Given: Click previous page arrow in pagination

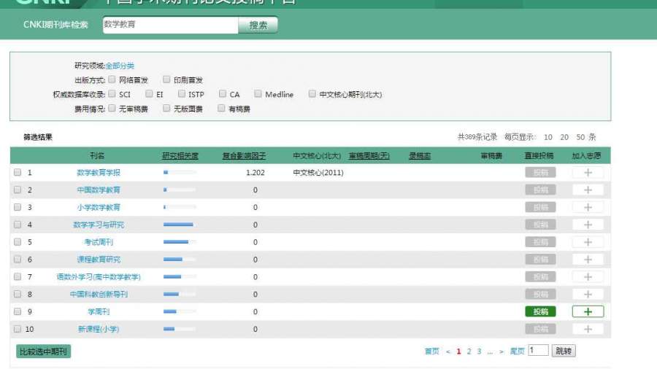Looking at the screenshot, I should click(448, 351).
